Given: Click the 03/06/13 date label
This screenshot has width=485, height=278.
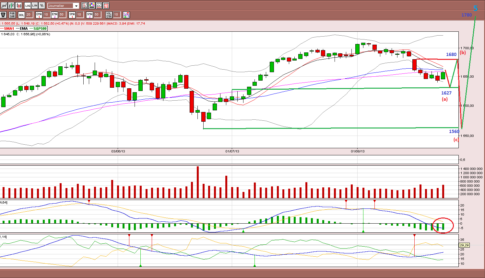Looking at the screenshot, I should (x=118, y=151).
